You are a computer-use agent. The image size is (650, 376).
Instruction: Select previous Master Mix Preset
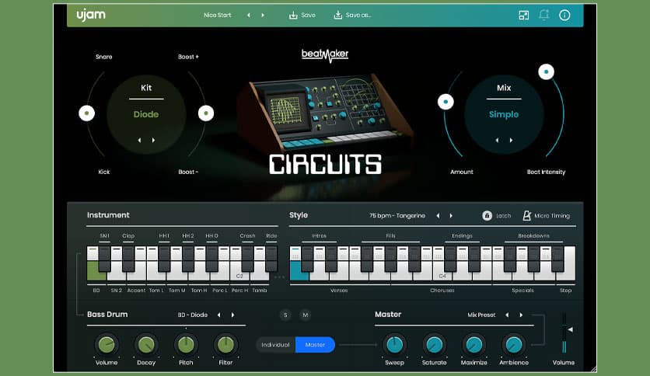tap(507, 315)
